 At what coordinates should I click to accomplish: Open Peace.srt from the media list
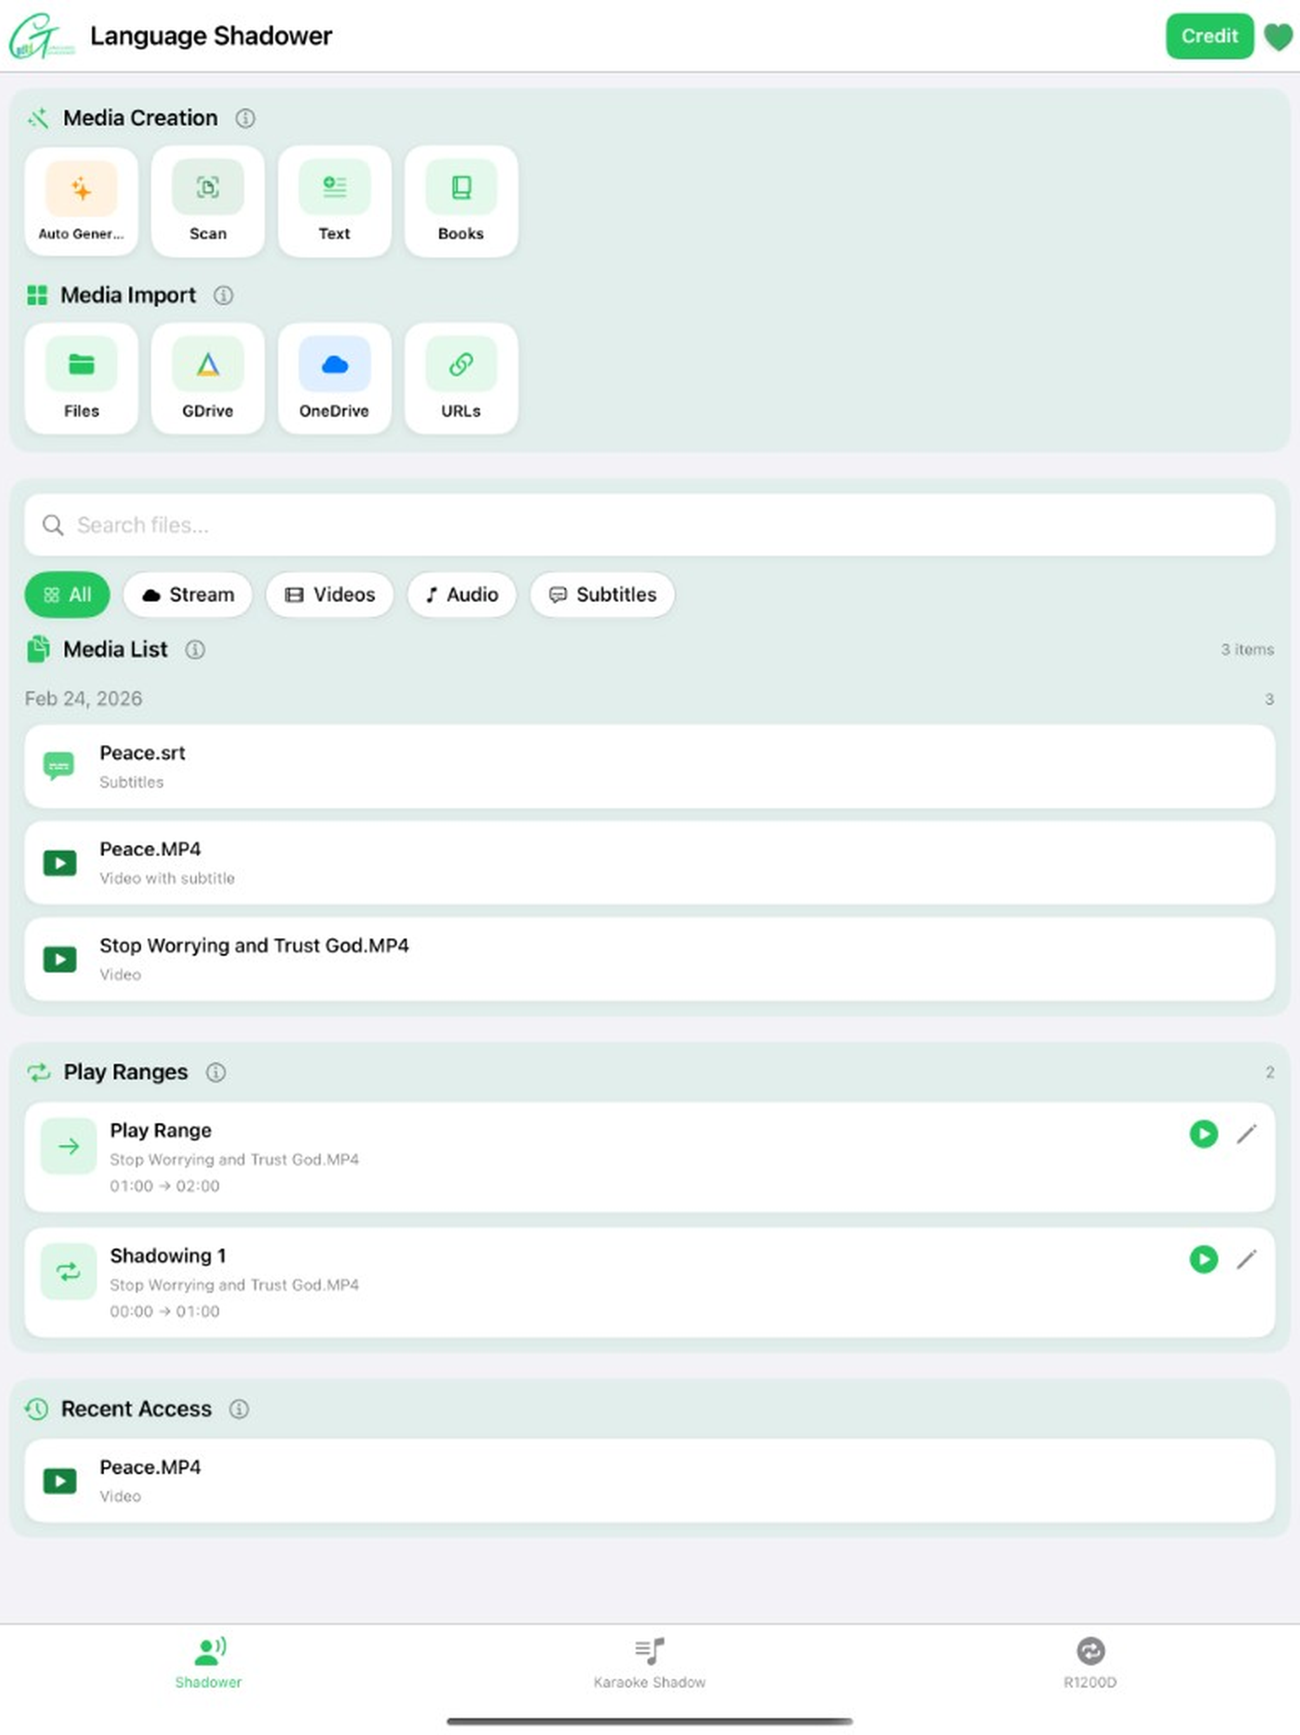click(650, 767)
